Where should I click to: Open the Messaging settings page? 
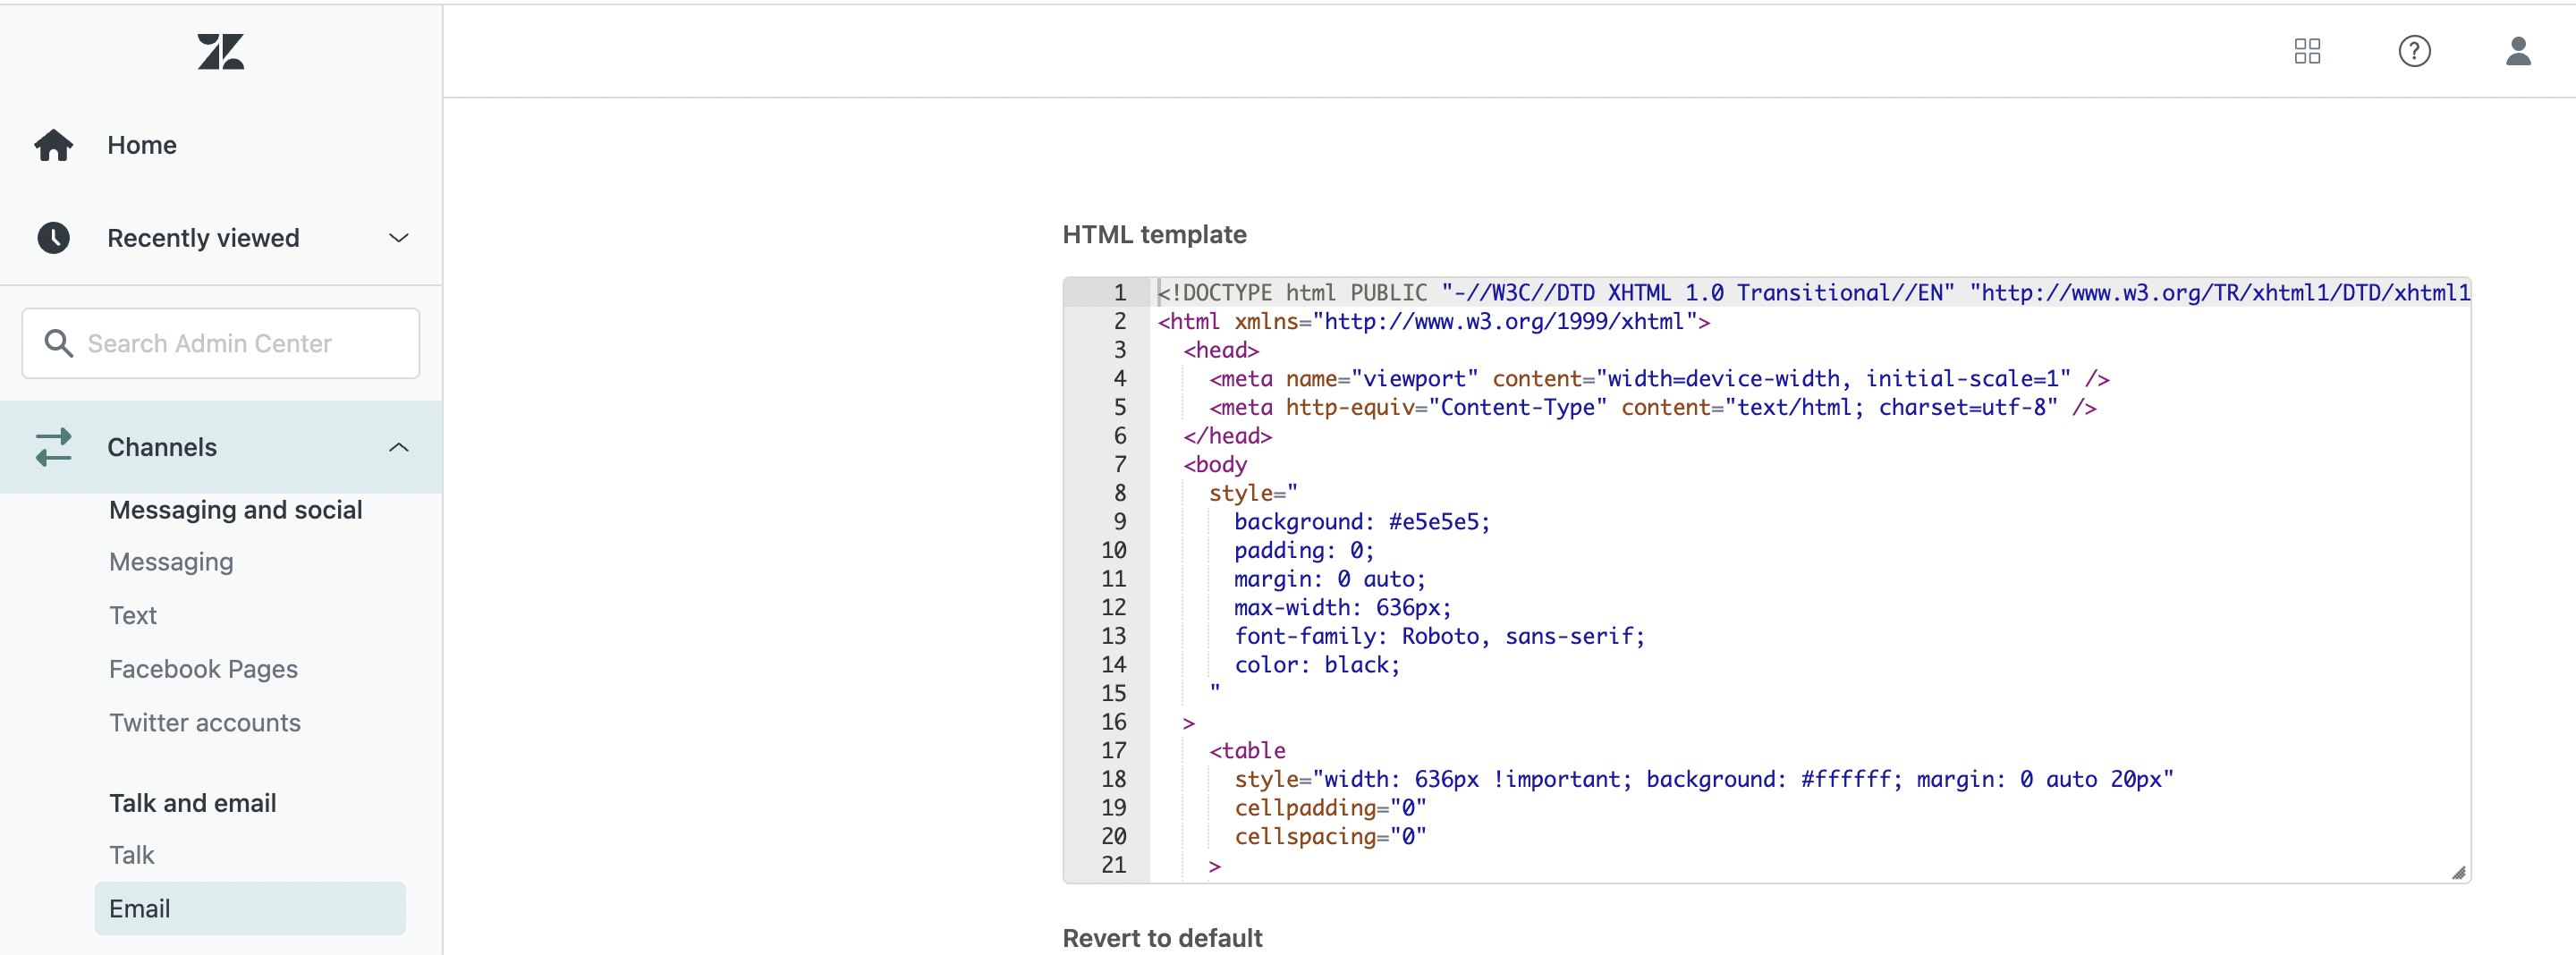click(x=171, y=562)
